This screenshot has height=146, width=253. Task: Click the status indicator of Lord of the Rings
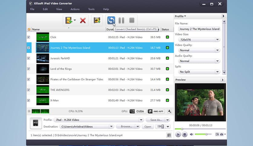pos(167,69)
